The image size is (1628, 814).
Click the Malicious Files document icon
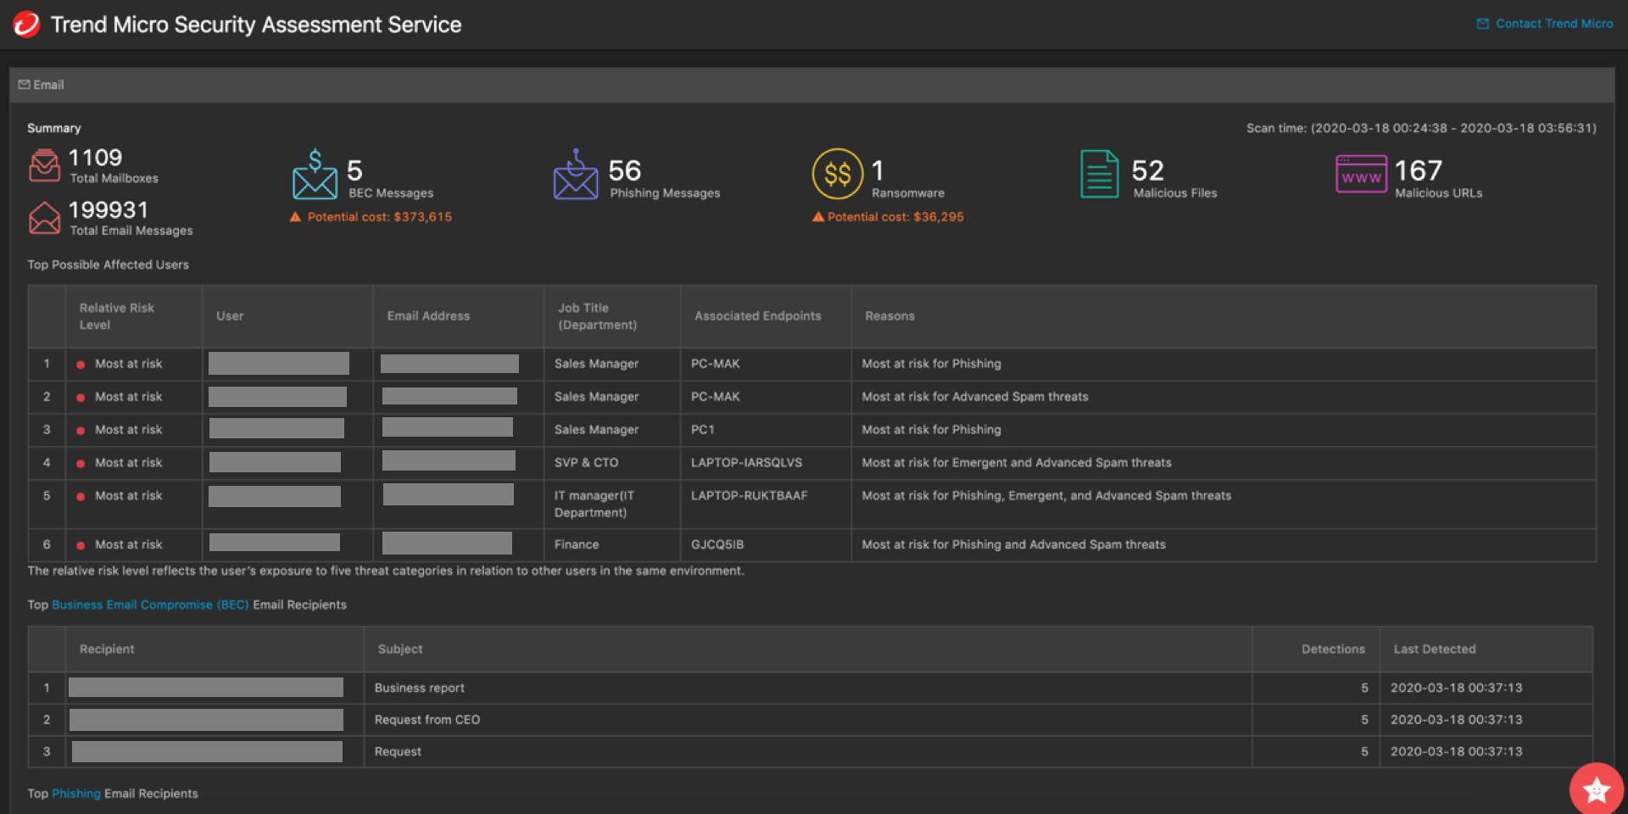pos(1099,174)
